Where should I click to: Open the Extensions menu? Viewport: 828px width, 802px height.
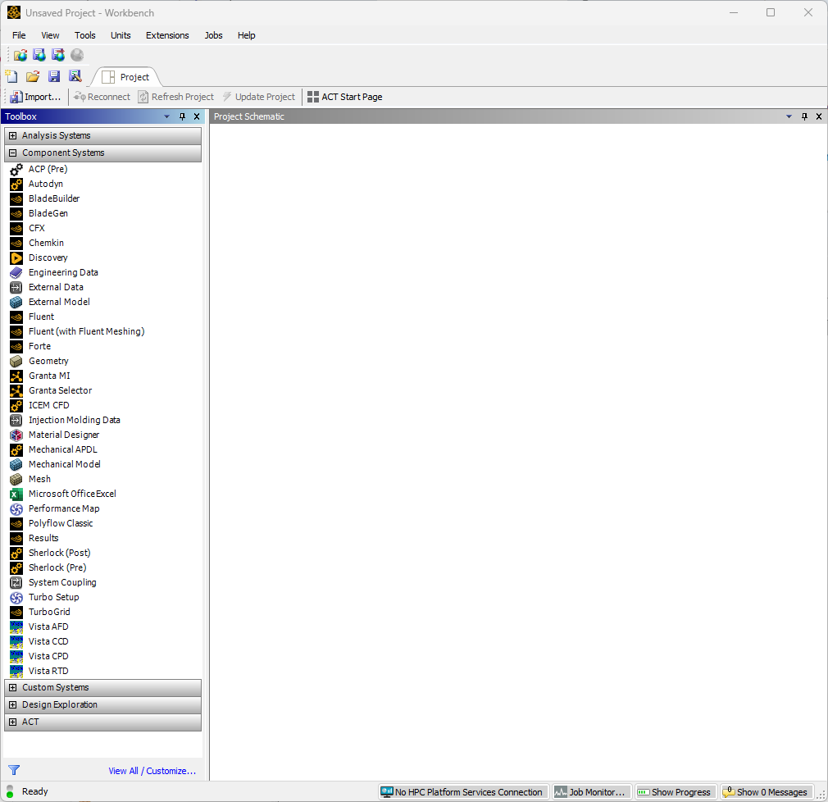[x=167, y=35]
